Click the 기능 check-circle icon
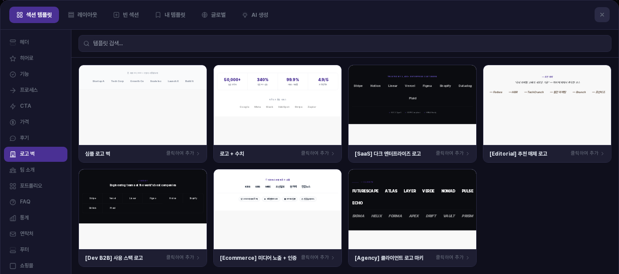Screen dimensions: 619x274 pyautogui.click(x=13, y=74)
